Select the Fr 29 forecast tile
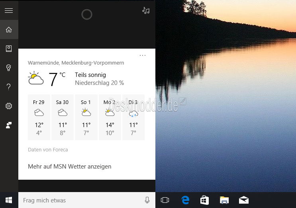296x208 pixels. click(x=39, y=118)
